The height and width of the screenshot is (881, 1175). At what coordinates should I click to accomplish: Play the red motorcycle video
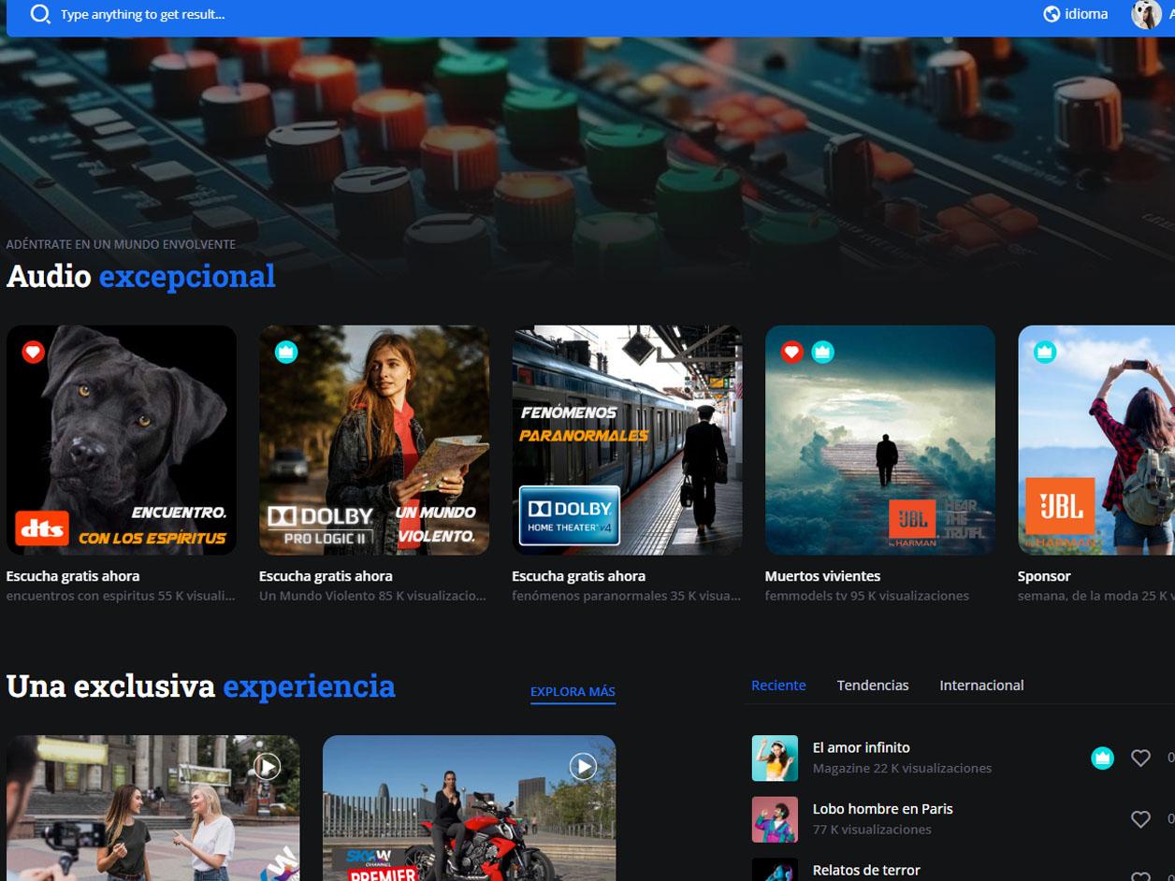pyautogui.click(x=583, y=767)
